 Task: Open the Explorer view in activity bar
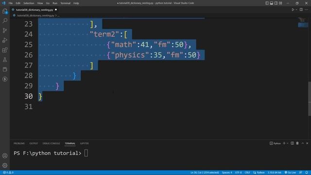coord(5,11)
